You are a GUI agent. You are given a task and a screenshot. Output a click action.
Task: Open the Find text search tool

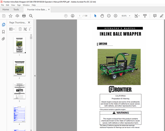[x=31, y=16]
